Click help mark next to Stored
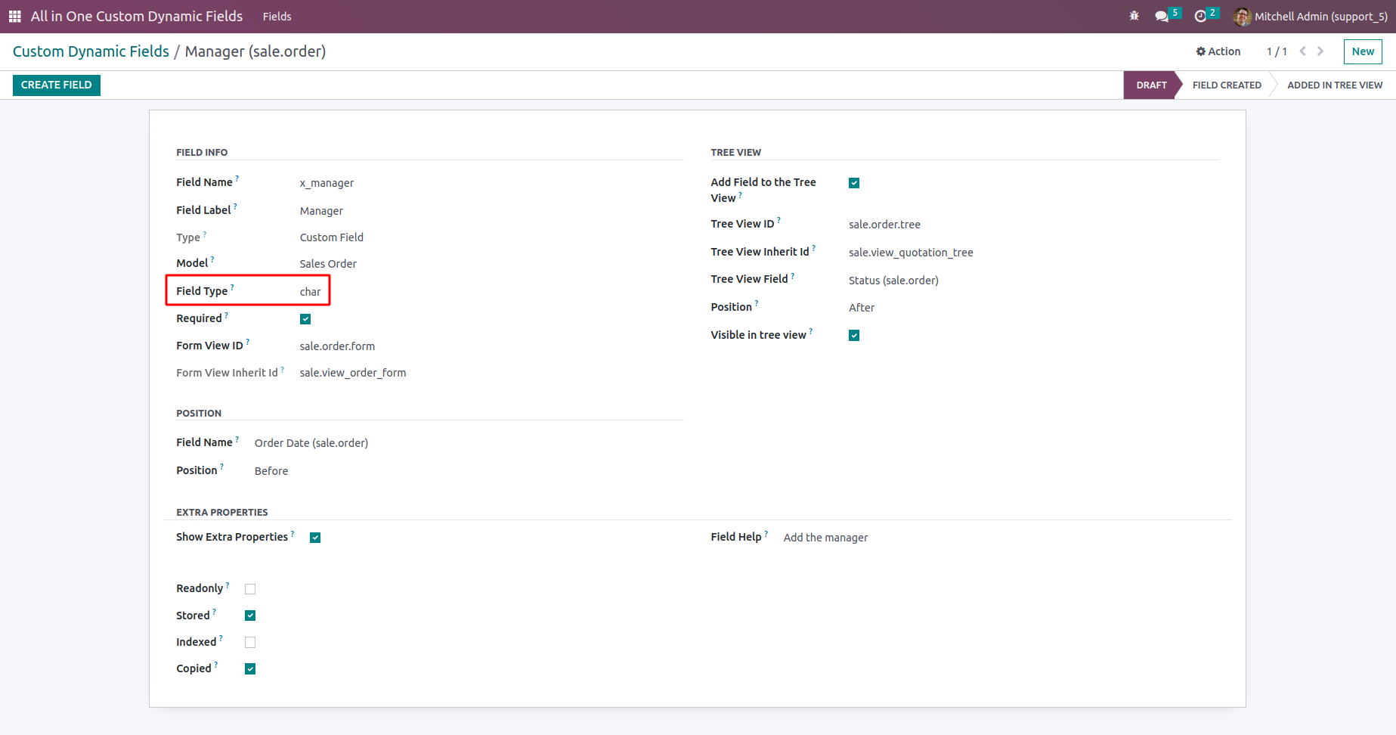Screen dimensions: 1396x735 pyautogui.click(x=215, y=612)
